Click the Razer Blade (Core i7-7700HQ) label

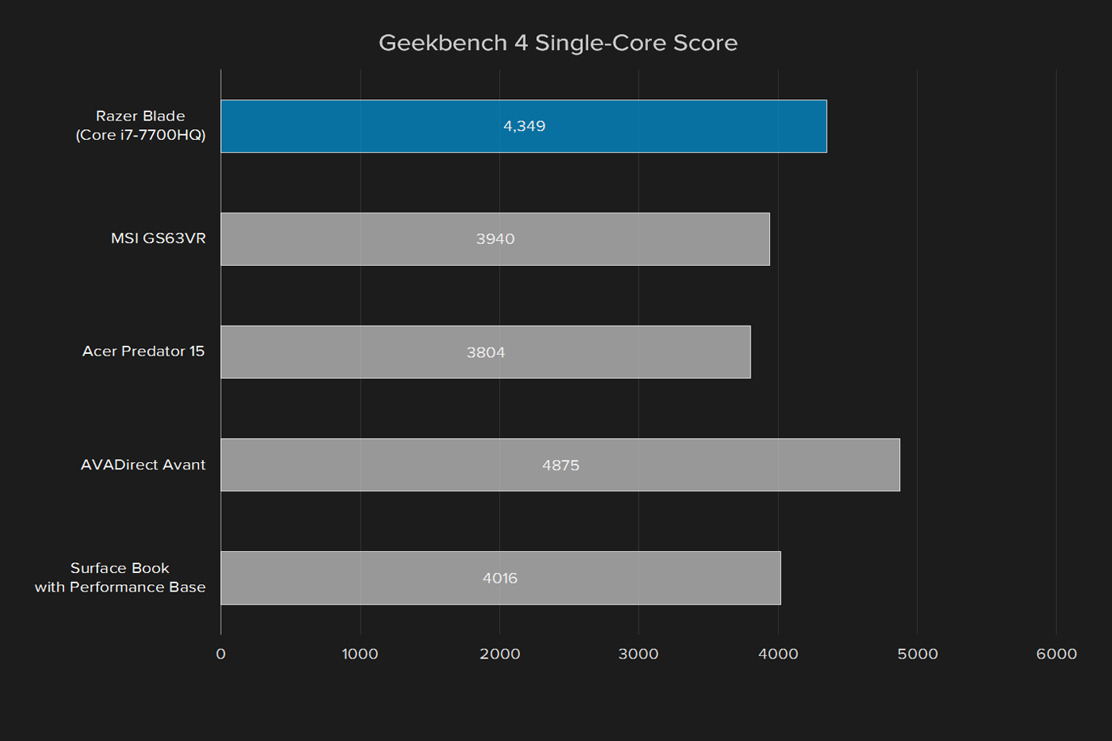pos(141,125)
